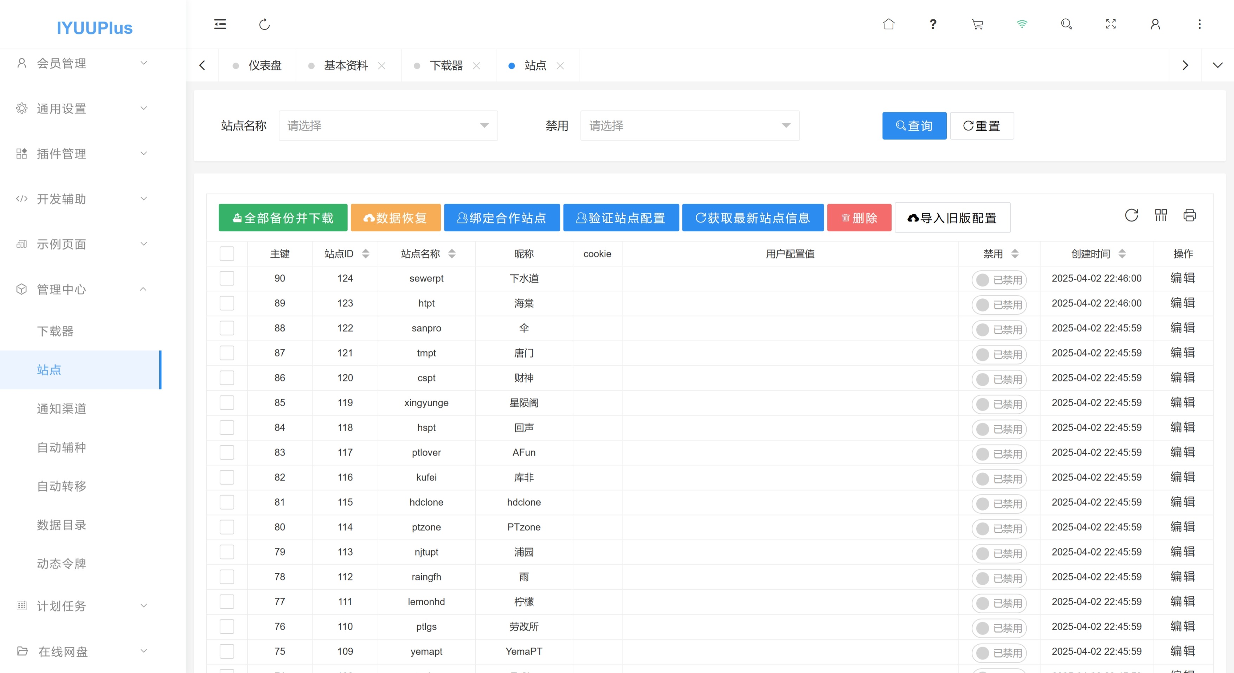The height and width of the screenshot is (673, 1234).
Task: Switch to the 下载器 tab
Action: pos(445,66)
